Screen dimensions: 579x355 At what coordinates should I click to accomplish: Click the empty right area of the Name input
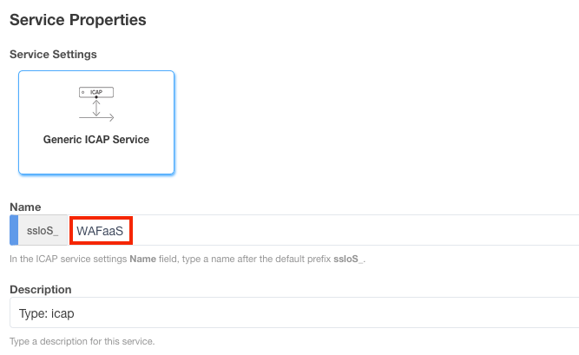coord(391,231)
